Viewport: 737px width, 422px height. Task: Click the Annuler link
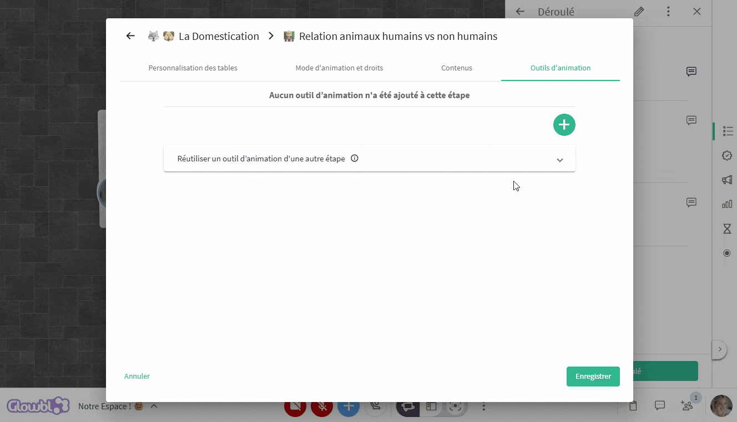coord(137,376)
